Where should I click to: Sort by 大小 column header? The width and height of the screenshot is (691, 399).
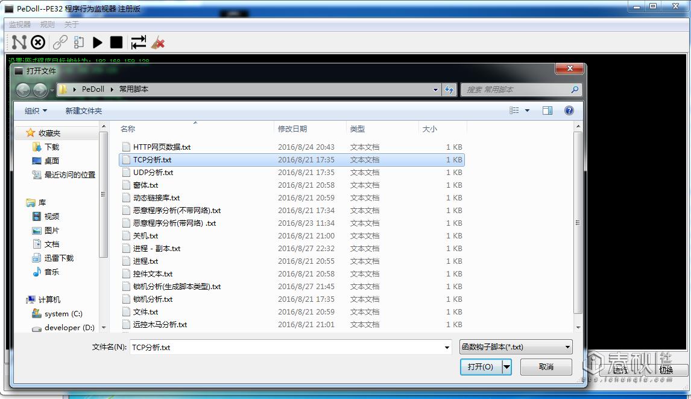point(430,129)
